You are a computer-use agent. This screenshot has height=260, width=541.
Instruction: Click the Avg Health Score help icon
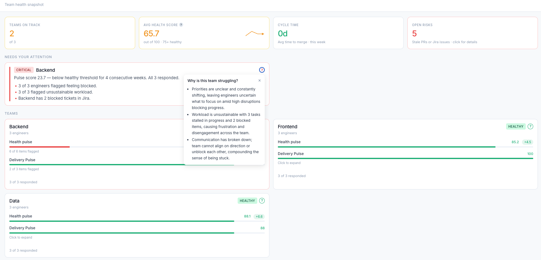click(181, 25)
